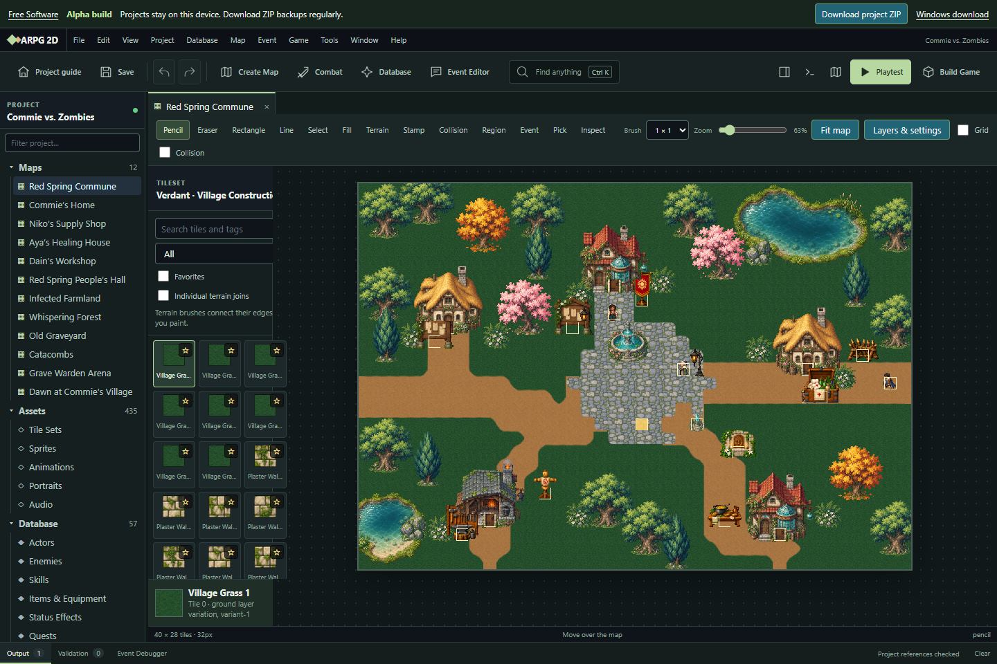
Task: Open Layers & settings
Action: point(907,130)
